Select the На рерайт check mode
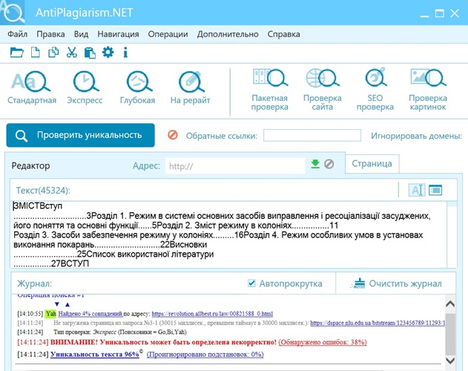 coord(190,88)
